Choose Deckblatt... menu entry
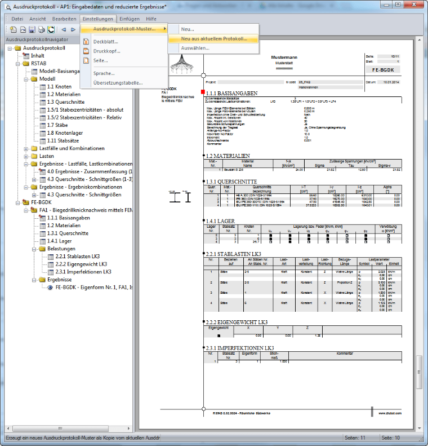The height and width of the screenshot is (446, 428). point(124,42)
